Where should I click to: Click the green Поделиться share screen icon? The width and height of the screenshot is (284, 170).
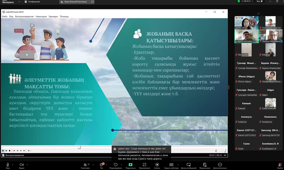[x=130, y=165]
